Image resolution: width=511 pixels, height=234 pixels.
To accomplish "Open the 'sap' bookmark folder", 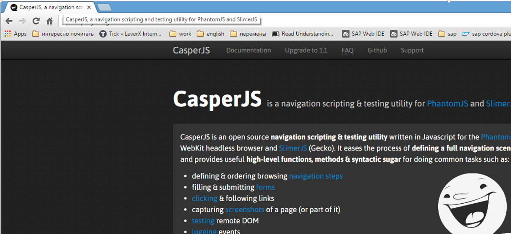I will click(x=448, y=34).
